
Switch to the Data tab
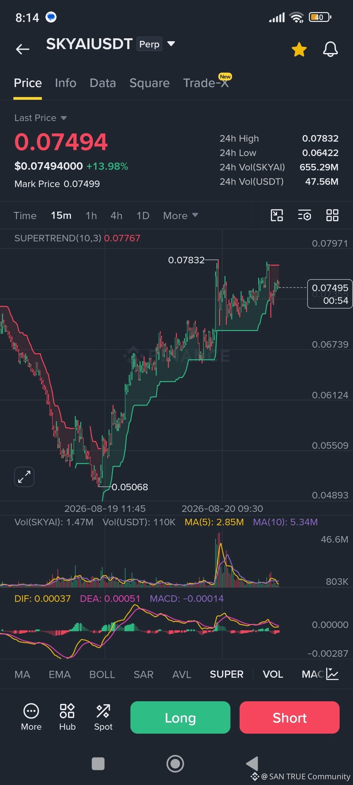tap(103, 83)
